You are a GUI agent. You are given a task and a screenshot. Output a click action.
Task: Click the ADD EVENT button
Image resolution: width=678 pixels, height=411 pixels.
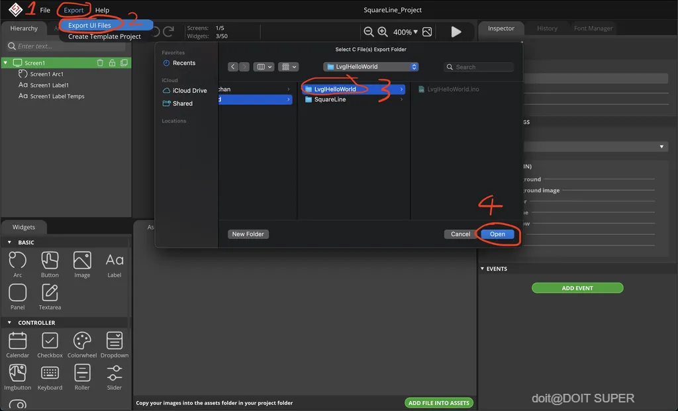click(x=577, y=288)
